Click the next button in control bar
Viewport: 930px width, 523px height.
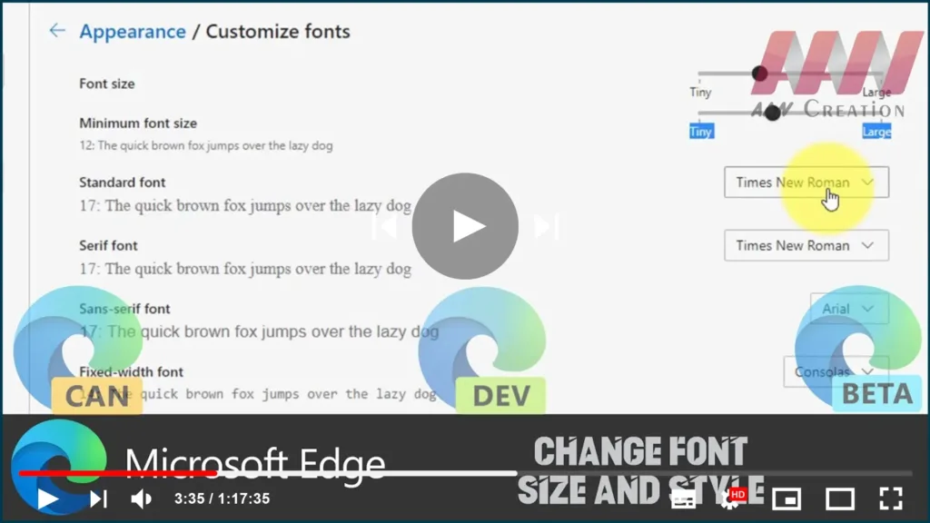pyautogui.click(x=98, y=498)
